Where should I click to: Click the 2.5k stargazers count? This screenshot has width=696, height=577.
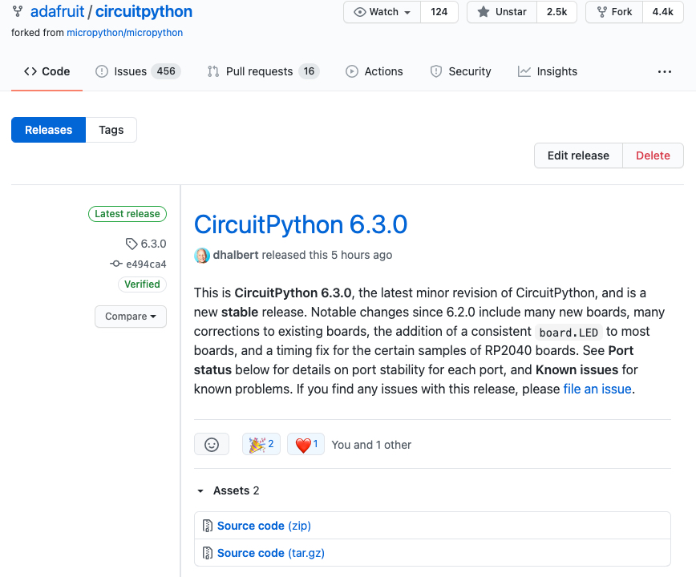tap(556, 12)
